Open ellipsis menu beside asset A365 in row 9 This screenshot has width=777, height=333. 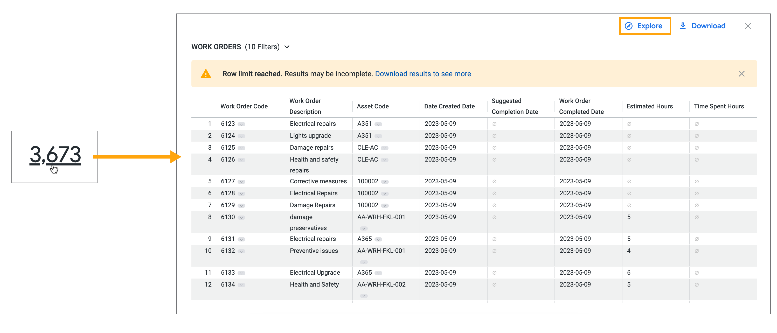[x=378, y=239]
